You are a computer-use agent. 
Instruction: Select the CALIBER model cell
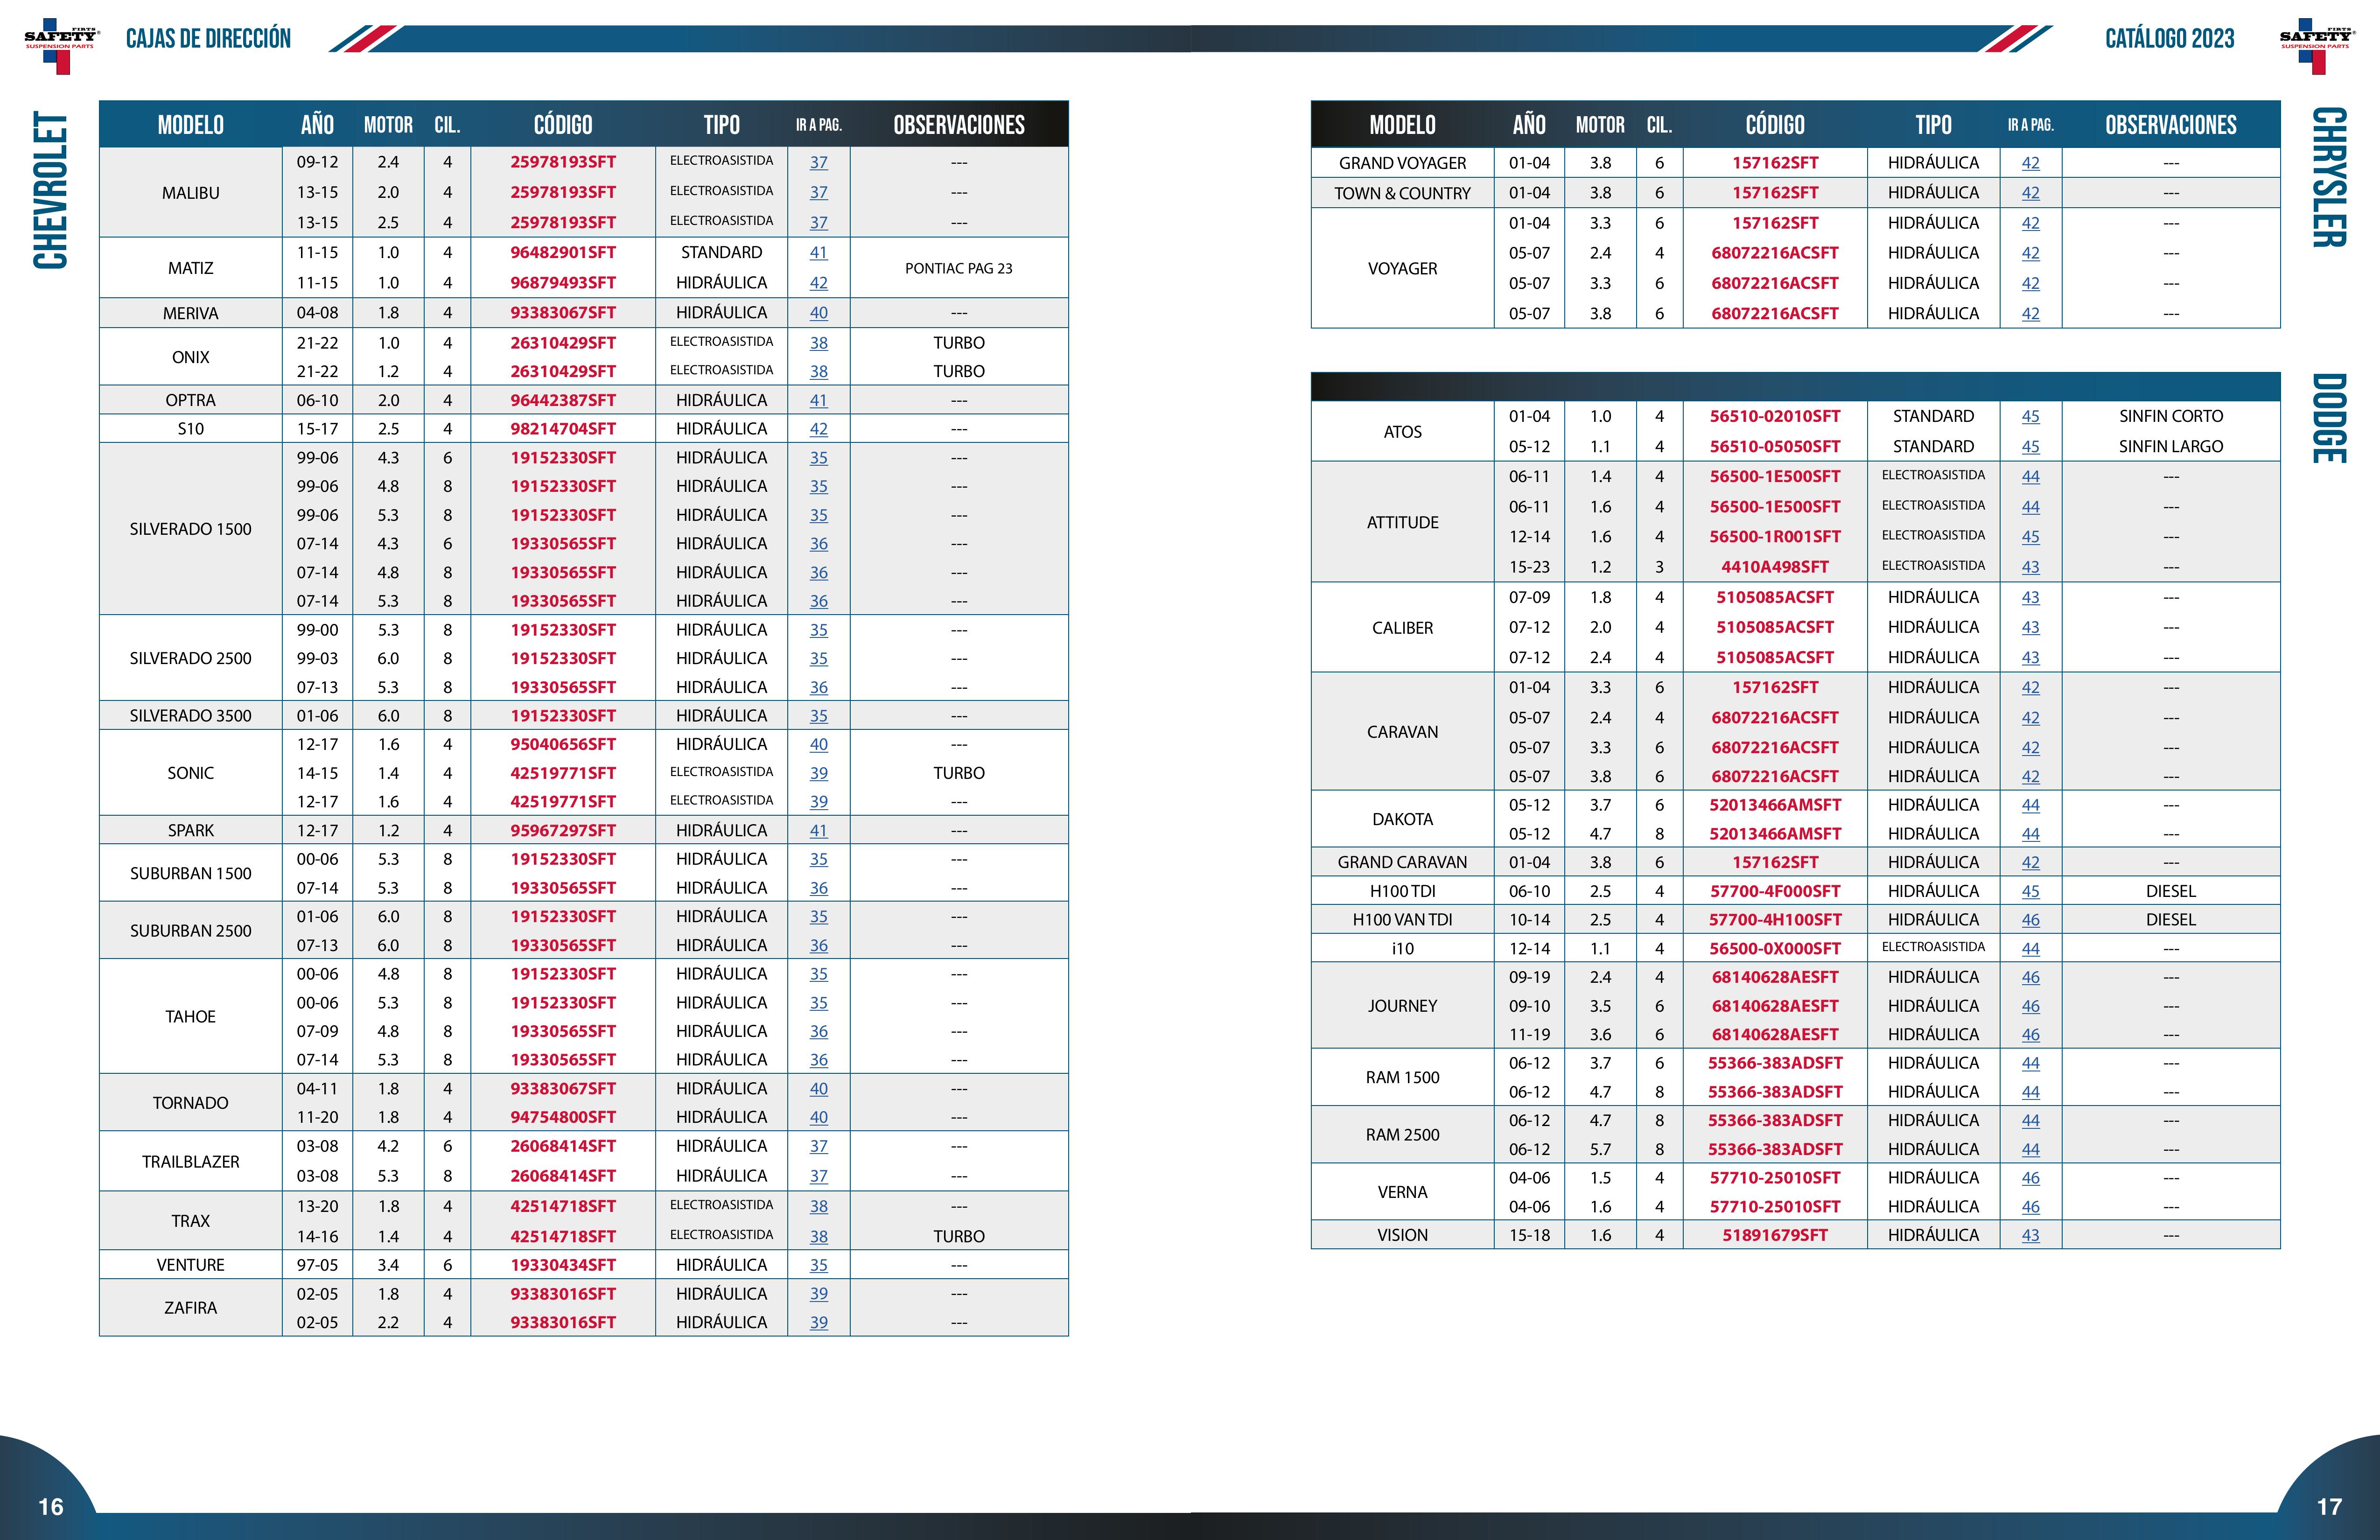(1403, 628)
